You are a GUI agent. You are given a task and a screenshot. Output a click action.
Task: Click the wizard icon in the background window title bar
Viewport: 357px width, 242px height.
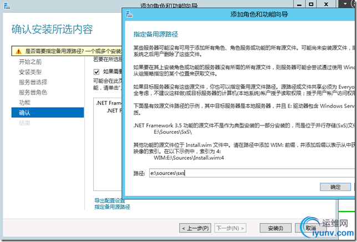[x=7, y=6]
